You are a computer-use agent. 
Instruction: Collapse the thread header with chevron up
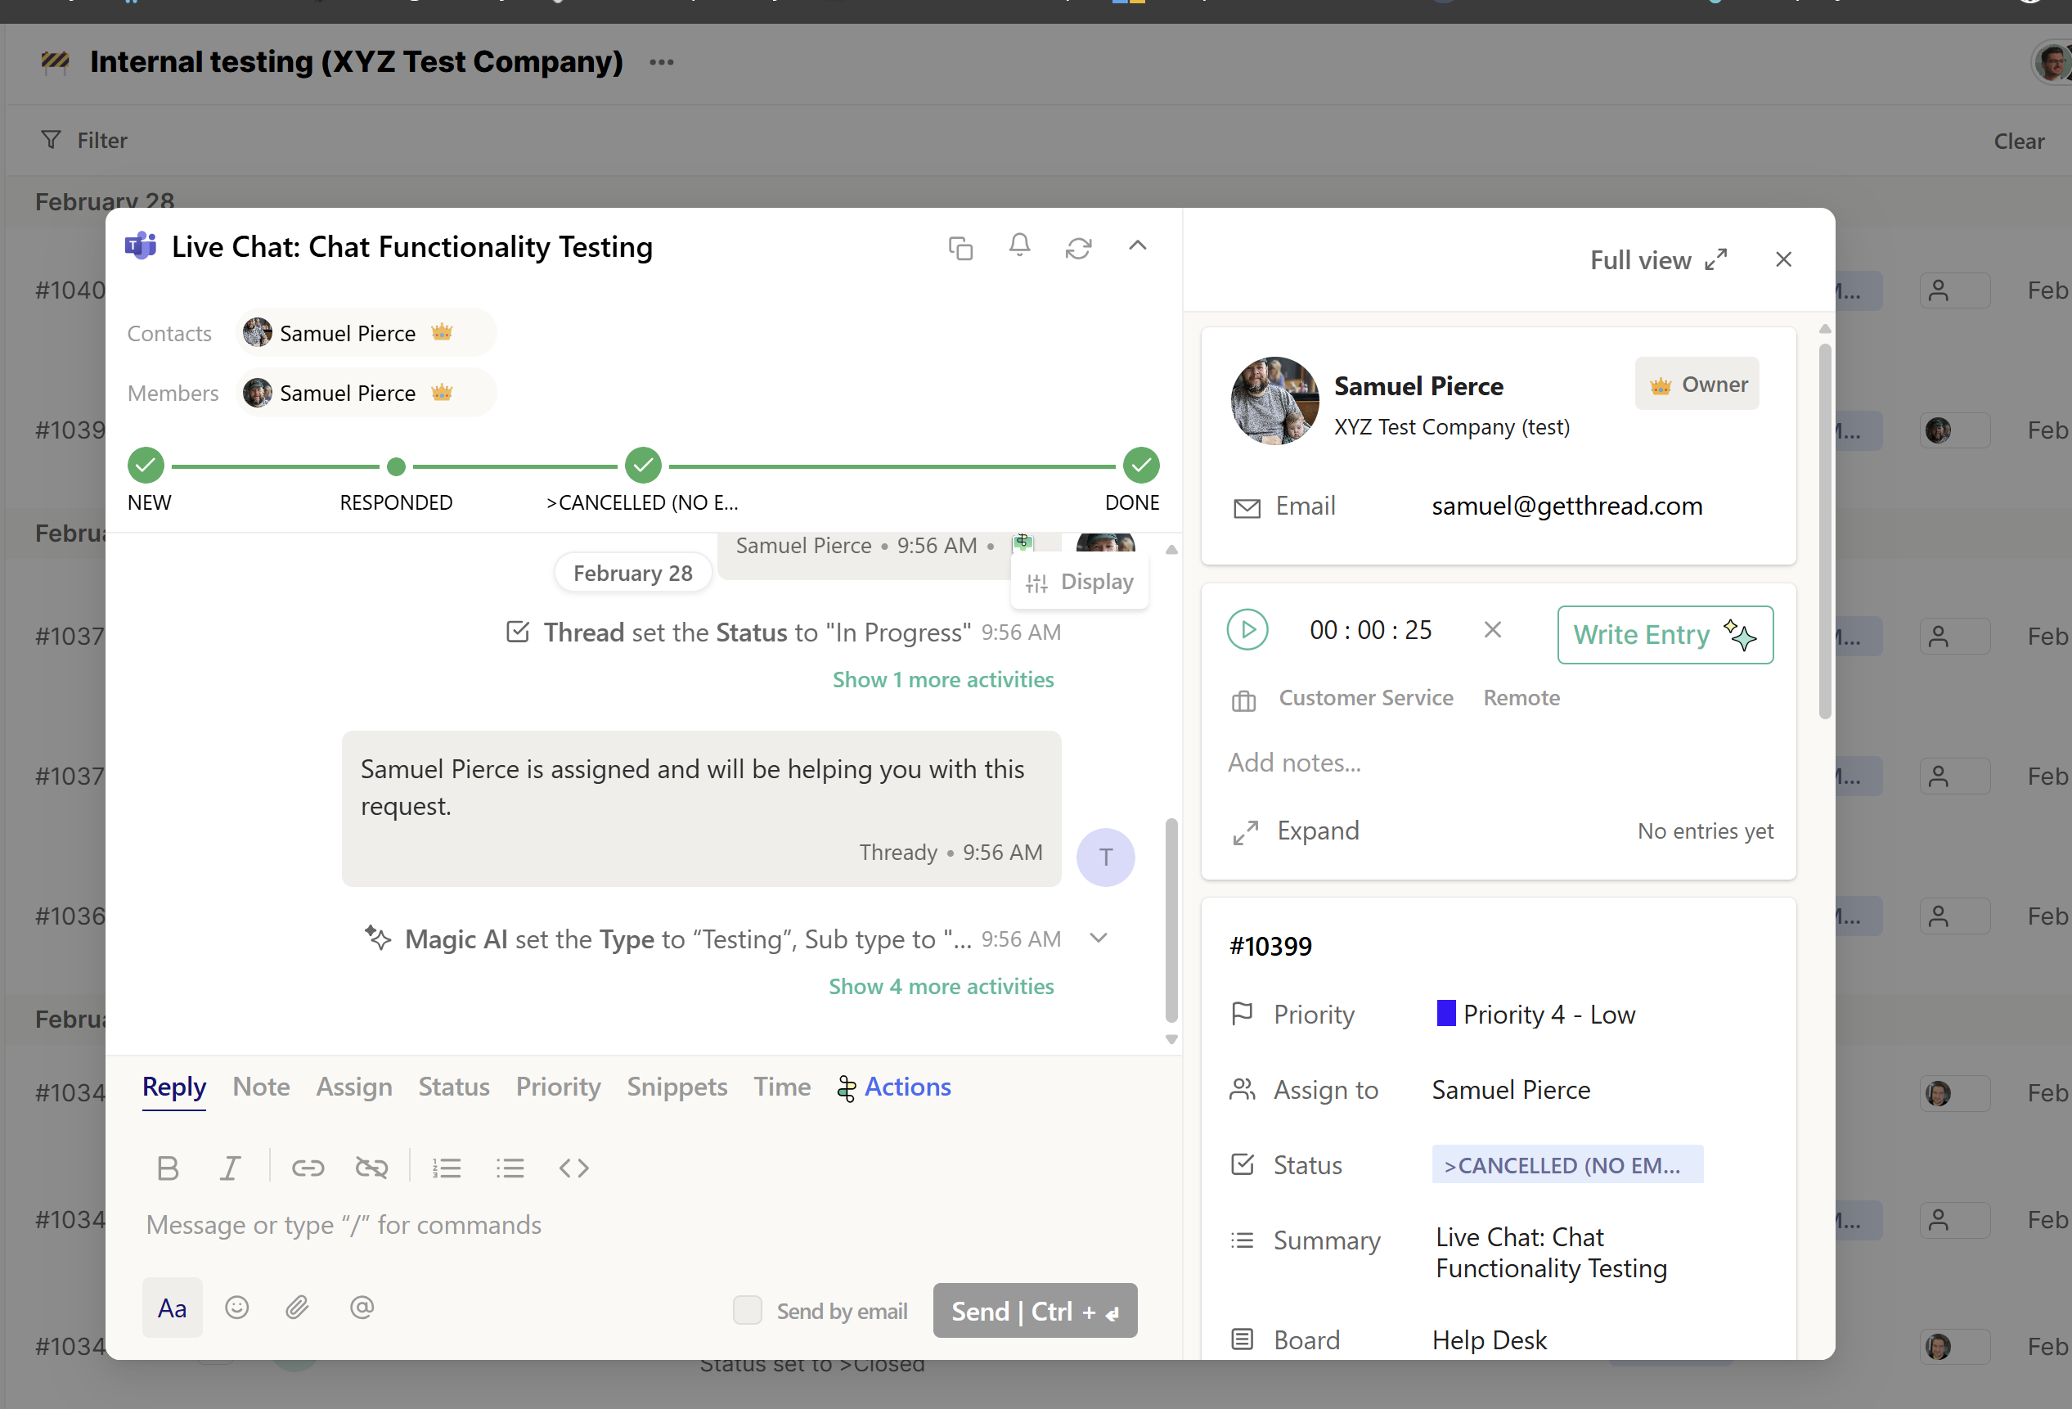pyautogui.click(x=1138, y=245)
